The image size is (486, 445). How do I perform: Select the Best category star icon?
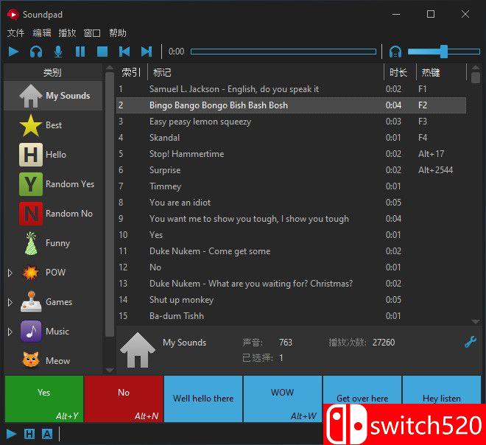(31, 125)
